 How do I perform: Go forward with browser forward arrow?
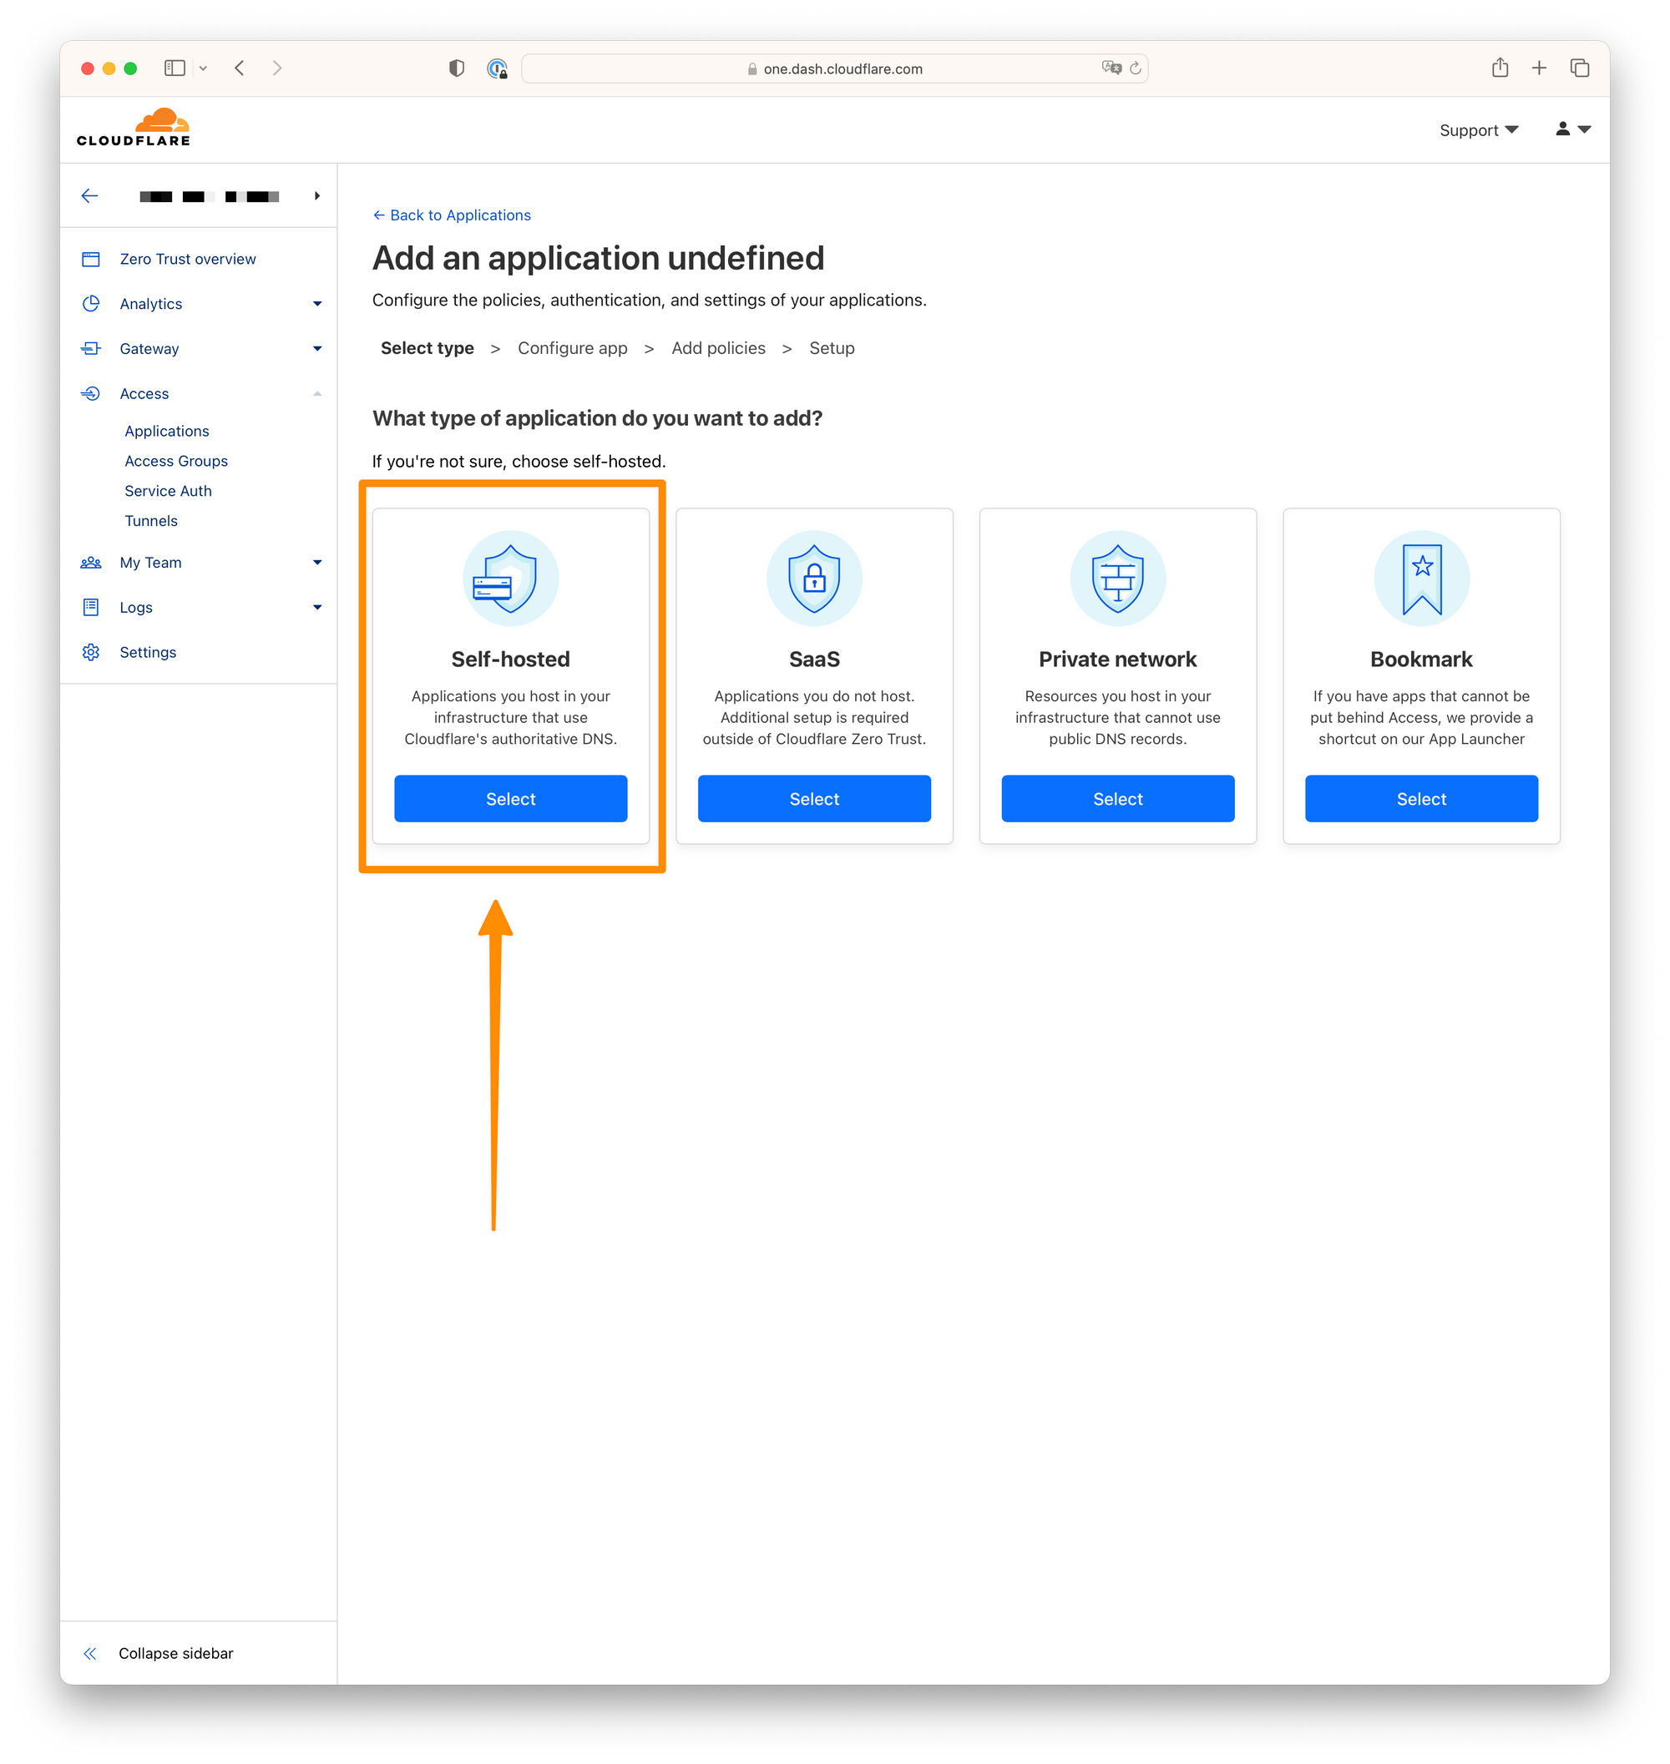277,68
